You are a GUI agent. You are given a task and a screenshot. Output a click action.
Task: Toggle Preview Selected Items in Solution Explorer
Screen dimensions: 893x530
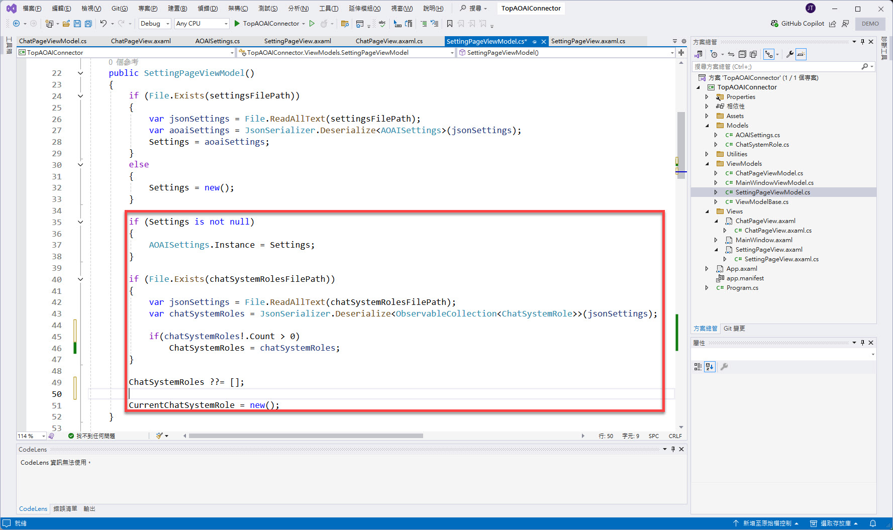(x=801, y=54)
